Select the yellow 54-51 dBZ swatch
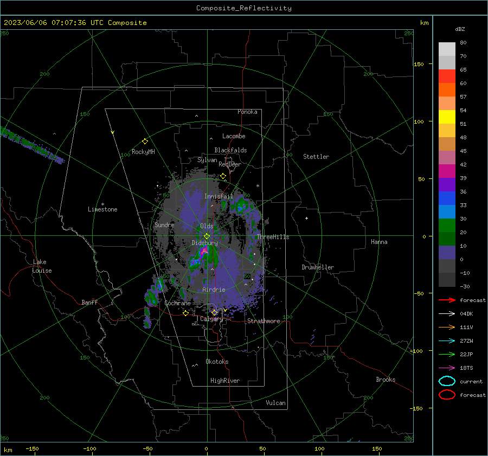488x456 pixels. pyautogui.click(x=447, y=117)
